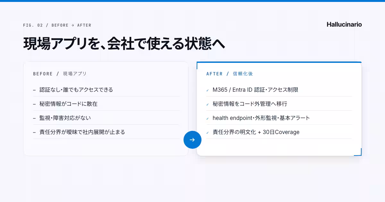Click the Hallucinario logo text

pos(344,24)
